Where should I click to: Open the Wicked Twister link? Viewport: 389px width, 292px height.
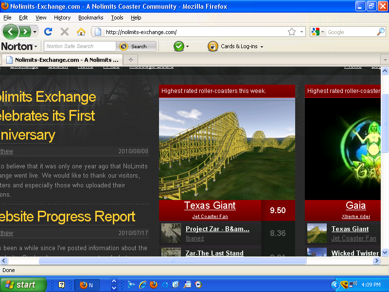point(355,253)
